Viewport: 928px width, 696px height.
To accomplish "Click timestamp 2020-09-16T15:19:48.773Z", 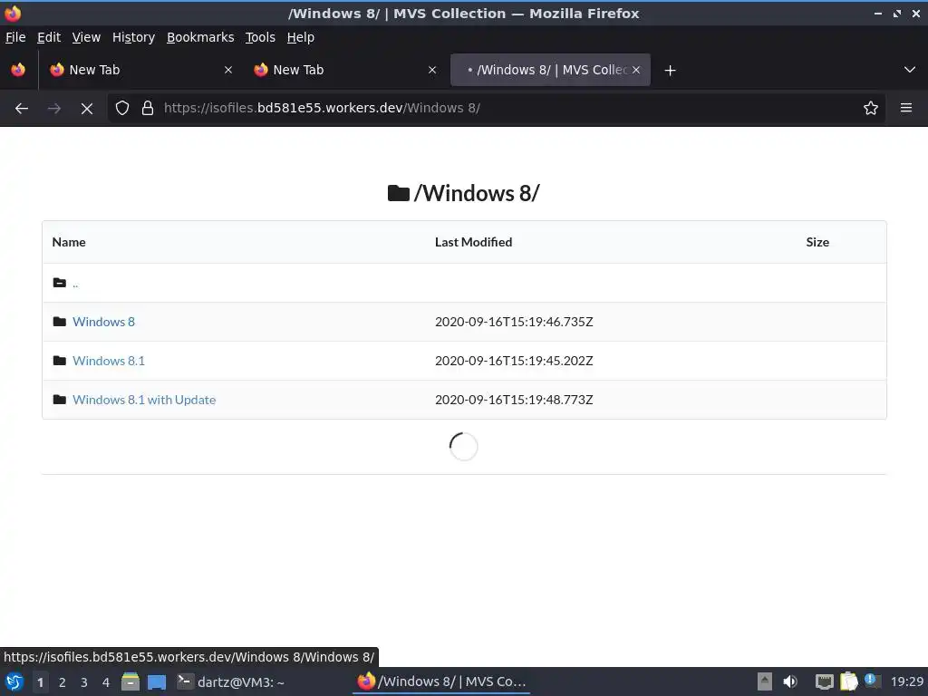I will point(514,400).
